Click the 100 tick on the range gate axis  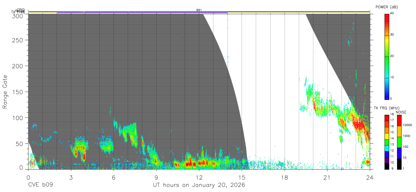(18, 118)
